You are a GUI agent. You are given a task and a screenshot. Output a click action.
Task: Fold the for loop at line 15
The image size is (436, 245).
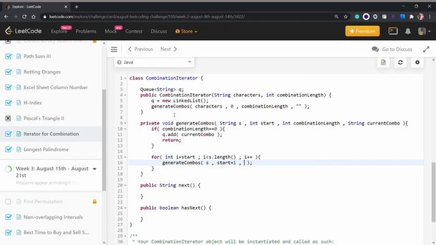click(x=125, y=157)
